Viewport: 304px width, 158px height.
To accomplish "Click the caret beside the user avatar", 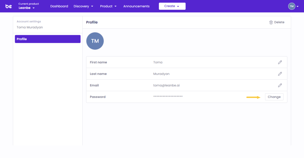I will (x=297, y=7).
